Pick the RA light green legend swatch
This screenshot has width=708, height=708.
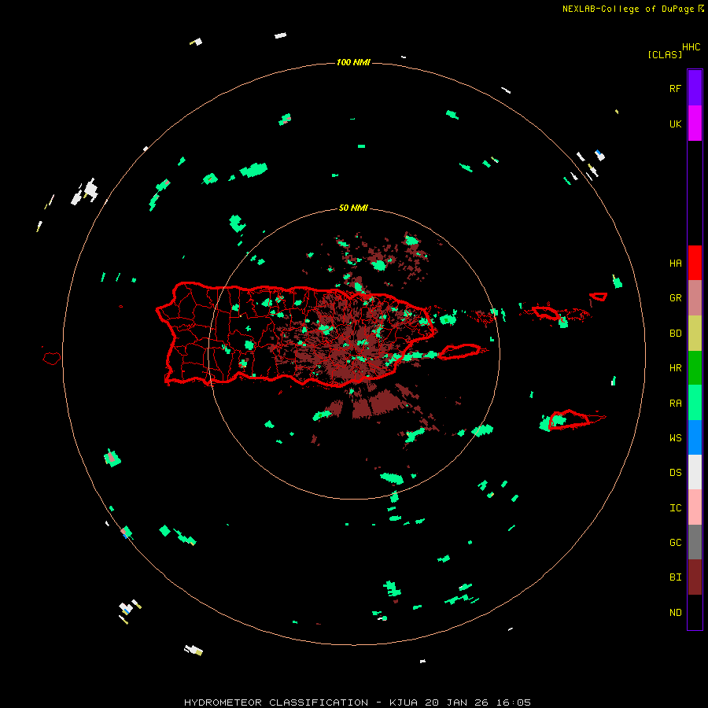(695, 403)
